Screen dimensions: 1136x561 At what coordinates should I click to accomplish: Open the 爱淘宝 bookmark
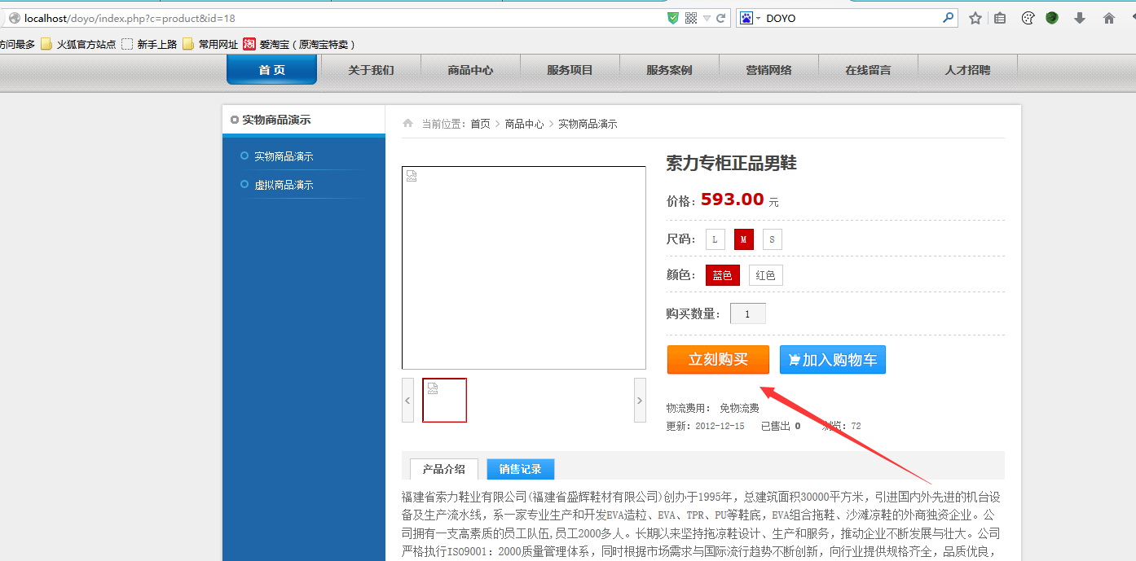(298, 44)
